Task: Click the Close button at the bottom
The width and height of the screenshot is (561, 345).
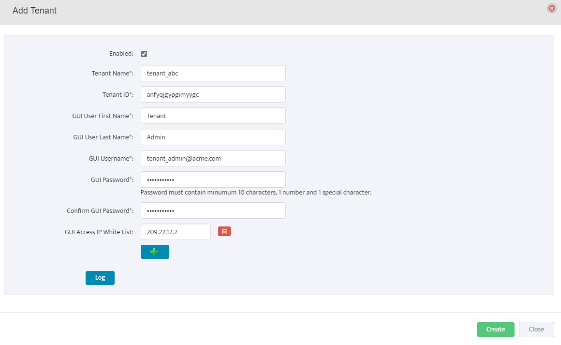Action: coord(536,329)
